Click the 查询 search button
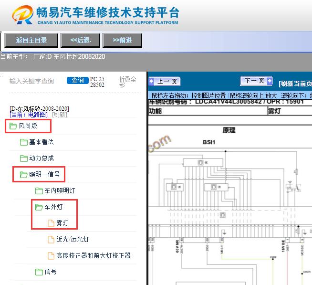 [x=78, y=80]
